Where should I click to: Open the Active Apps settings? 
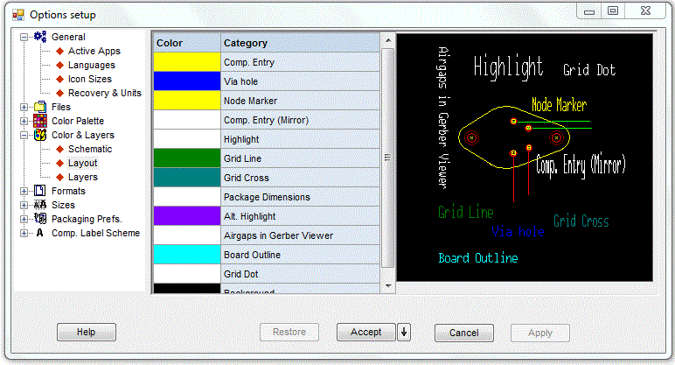(94, 51)
